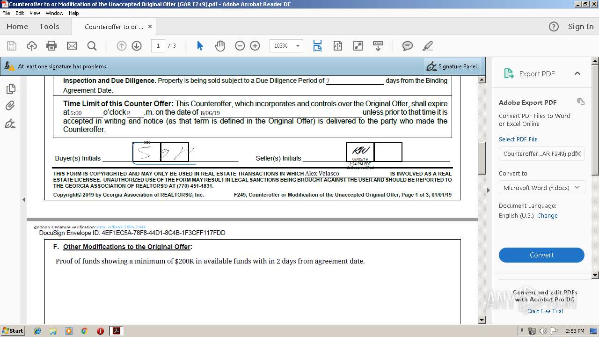Click the Adobe Acrobat taskbar button
The height and width of the screenshot is (337, 599).
tap(116, 331)
